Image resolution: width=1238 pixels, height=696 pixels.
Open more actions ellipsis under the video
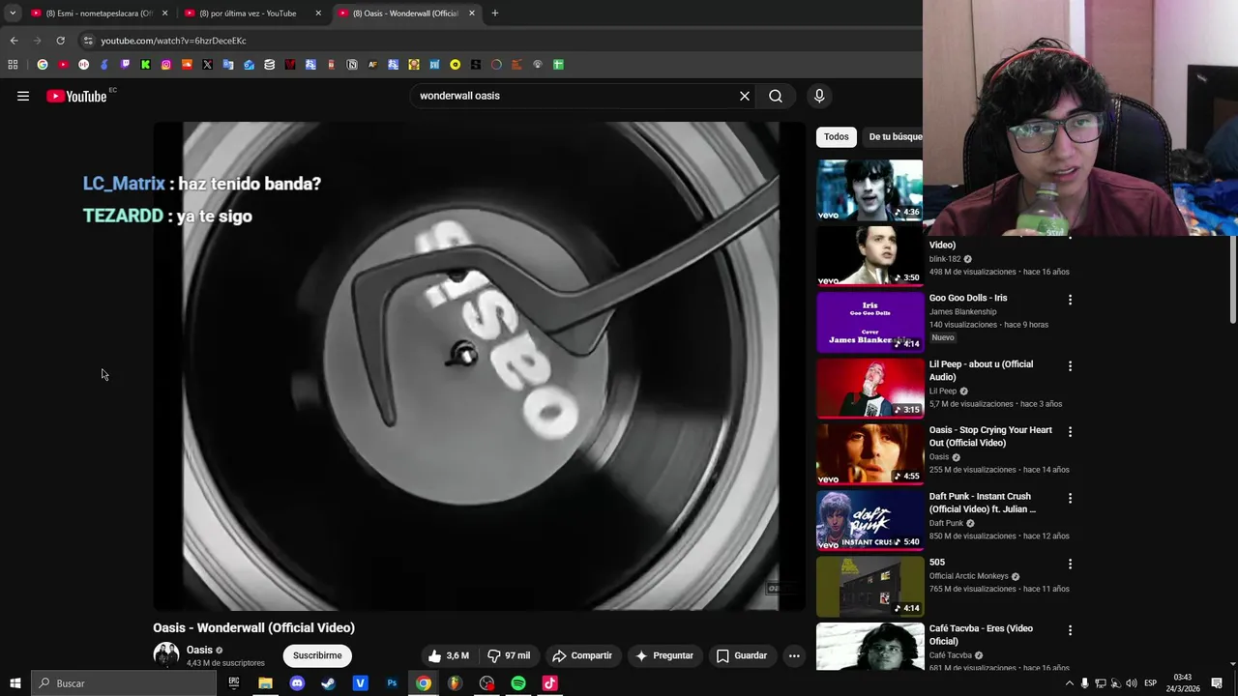point(794,655)
